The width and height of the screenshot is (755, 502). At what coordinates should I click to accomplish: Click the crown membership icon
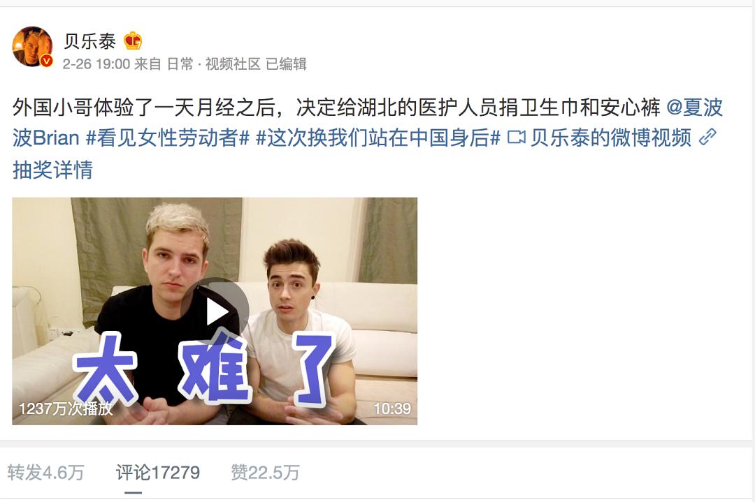pyautogui.click(x=133, y=41)
